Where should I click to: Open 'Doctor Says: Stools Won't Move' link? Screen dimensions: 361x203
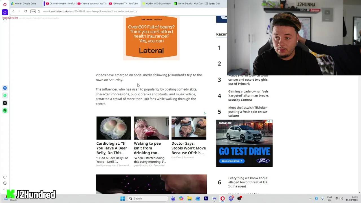(x=189, y=148)
